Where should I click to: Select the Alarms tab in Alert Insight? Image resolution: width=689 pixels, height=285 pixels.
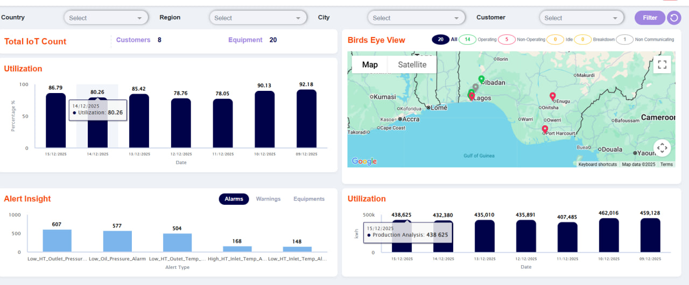[x=234, y=199]
